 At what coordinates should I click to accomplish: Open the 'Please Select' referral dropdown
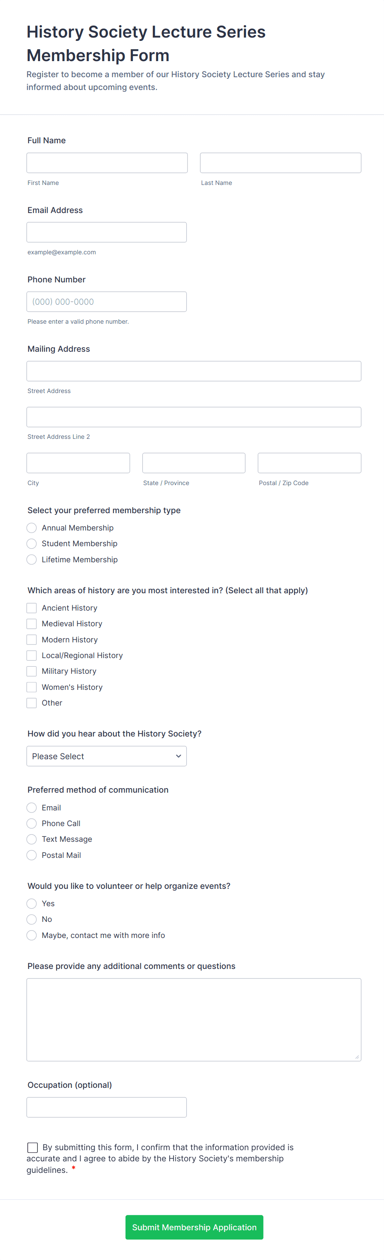coord(107,756)
